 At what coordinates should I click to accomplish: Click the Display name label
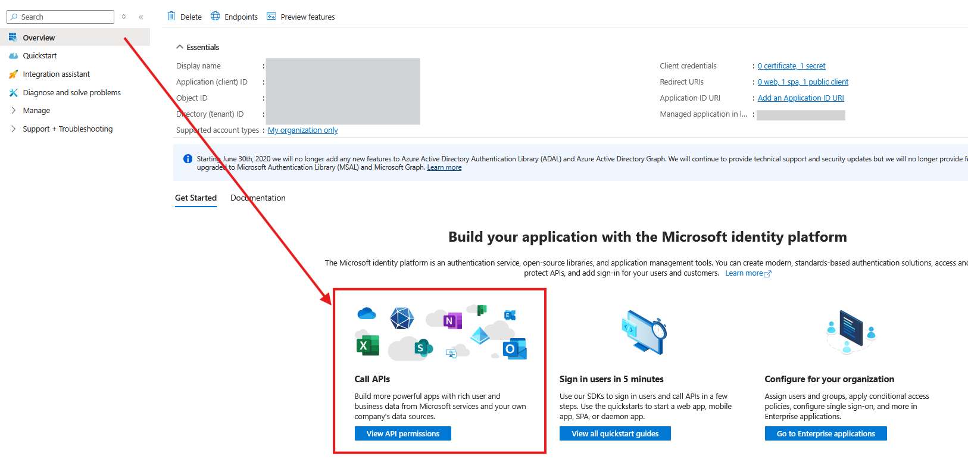click(x=198, y=66)
